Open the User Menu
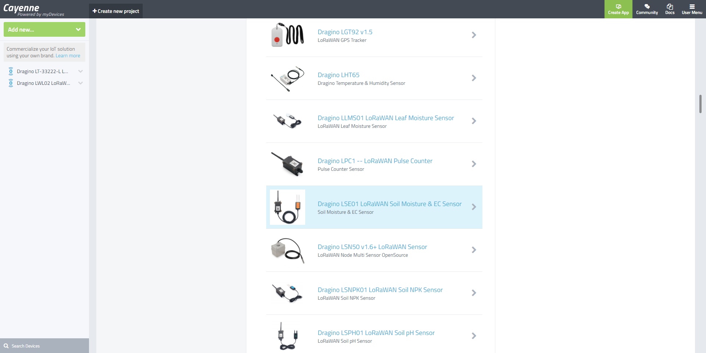 [692, 9]
